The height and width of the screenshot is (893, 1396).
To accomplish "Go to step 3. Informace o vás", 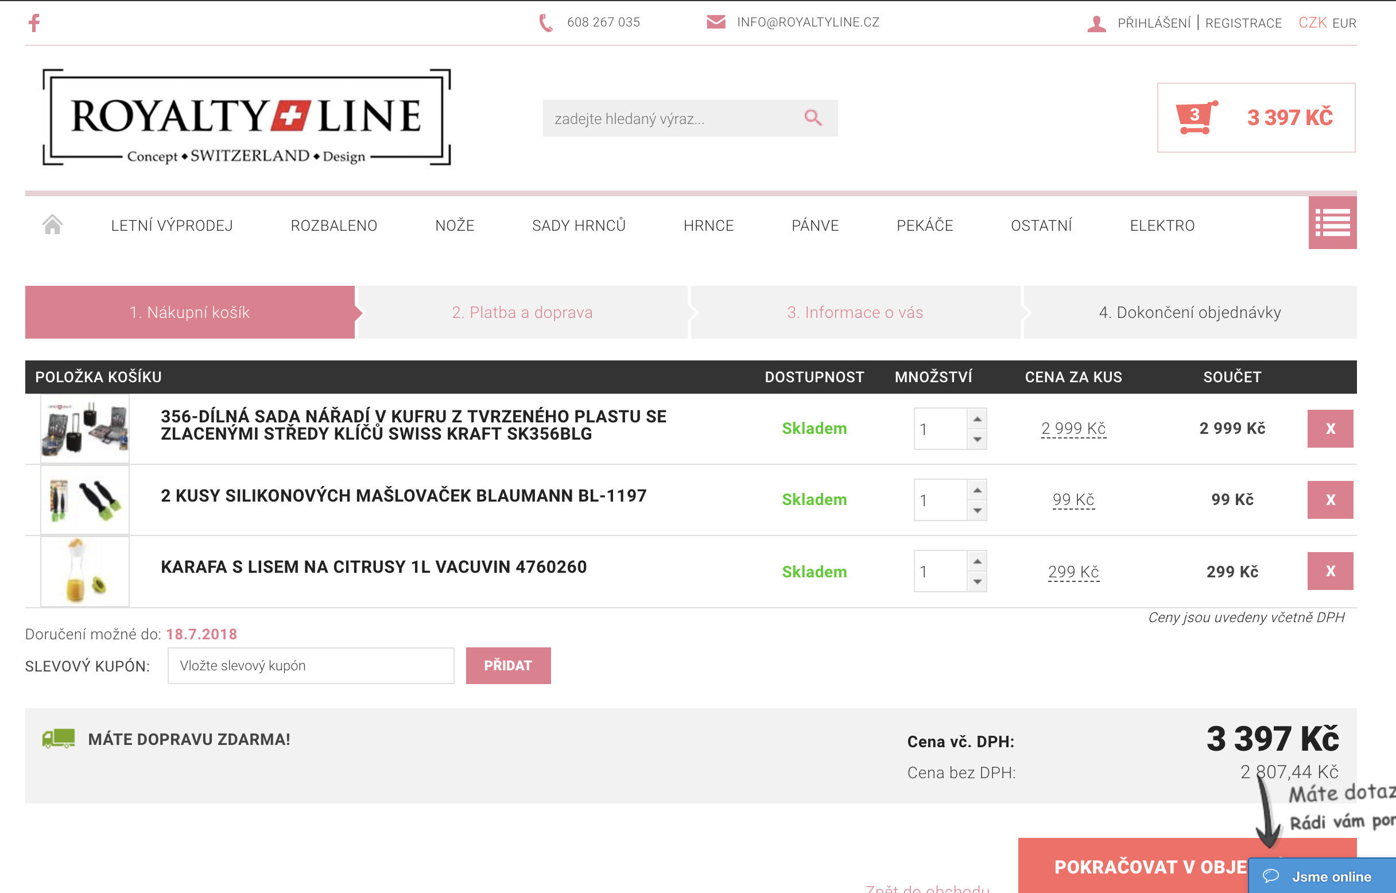I will (x=855, y=312).
